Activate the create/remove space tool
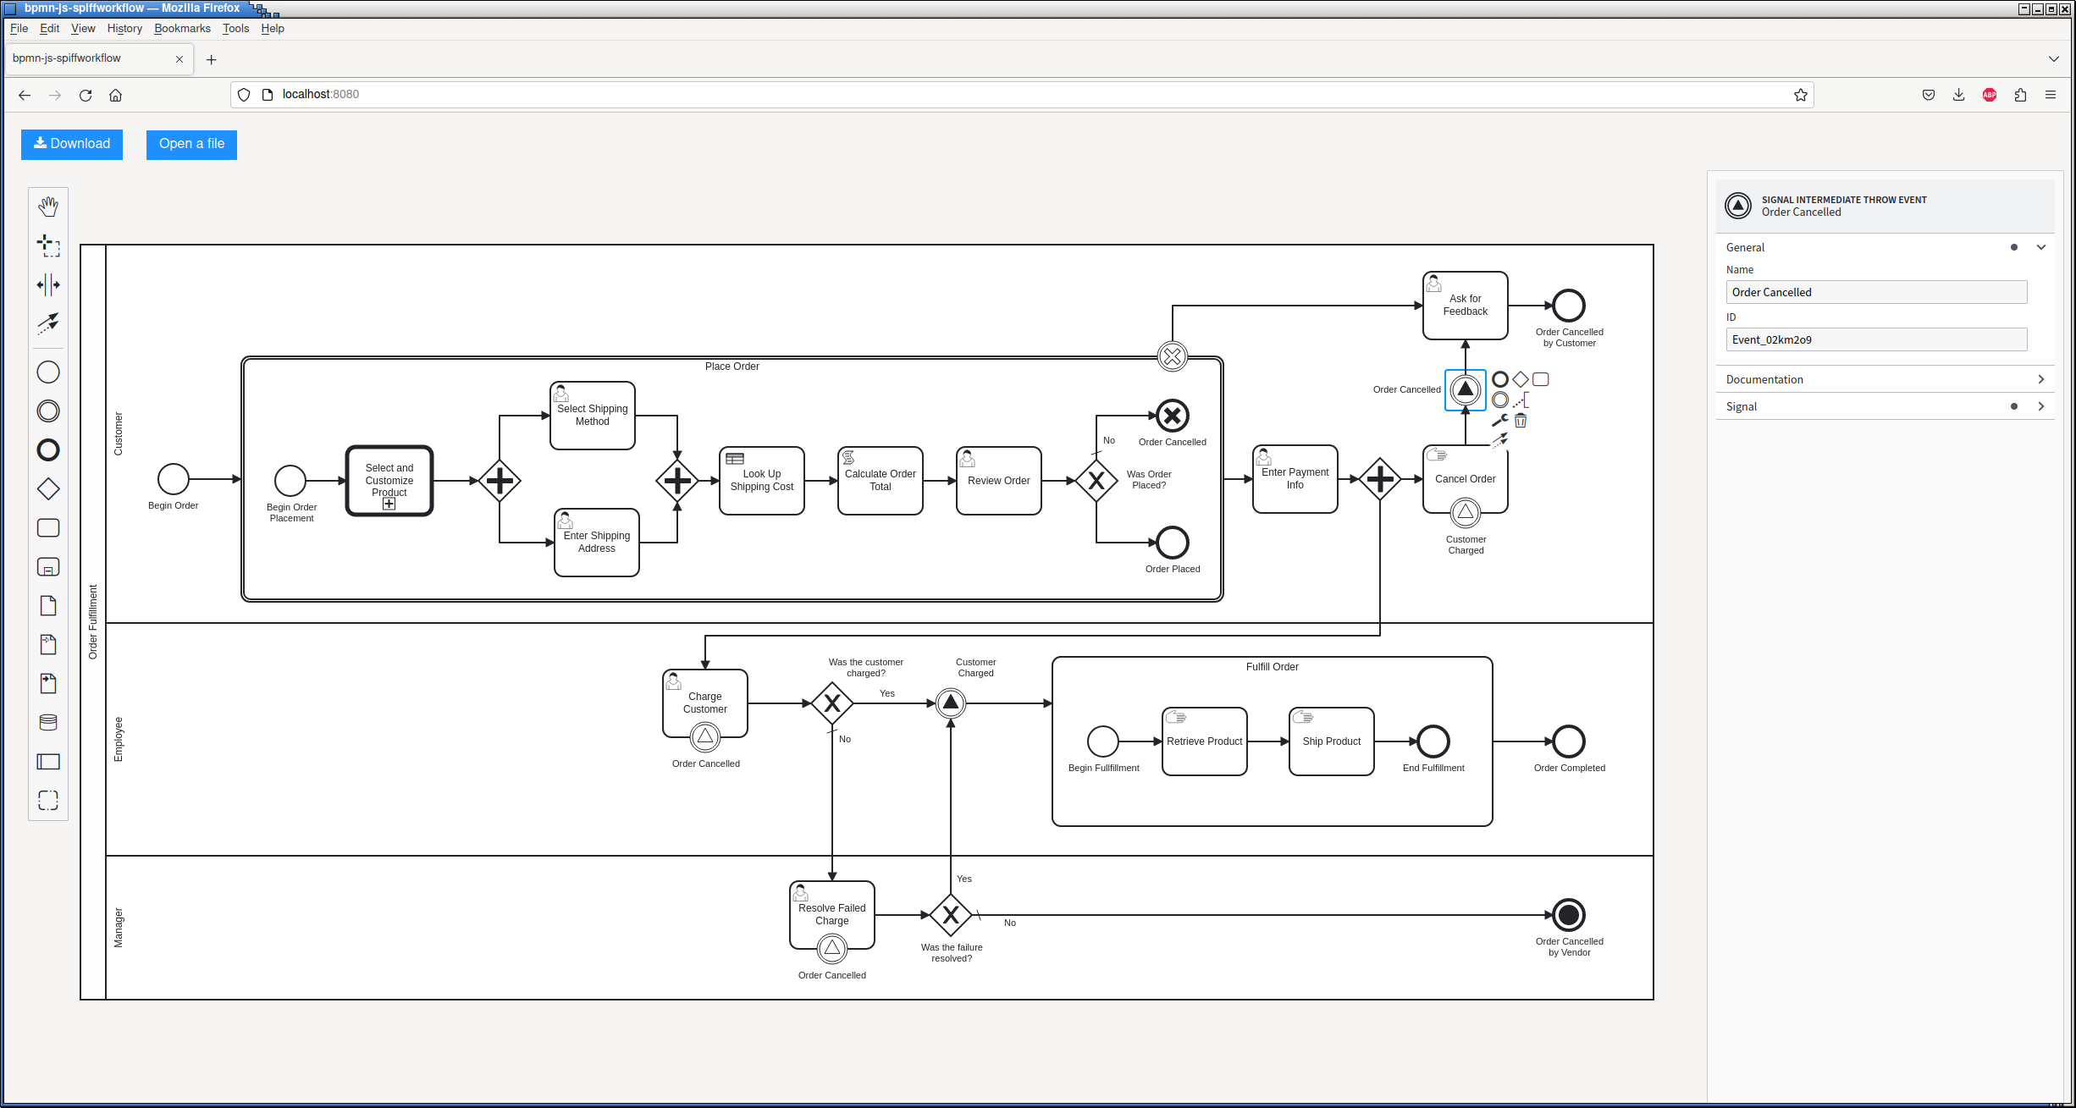Viewport: 2076px width, 1108px height. pos(48,284)
